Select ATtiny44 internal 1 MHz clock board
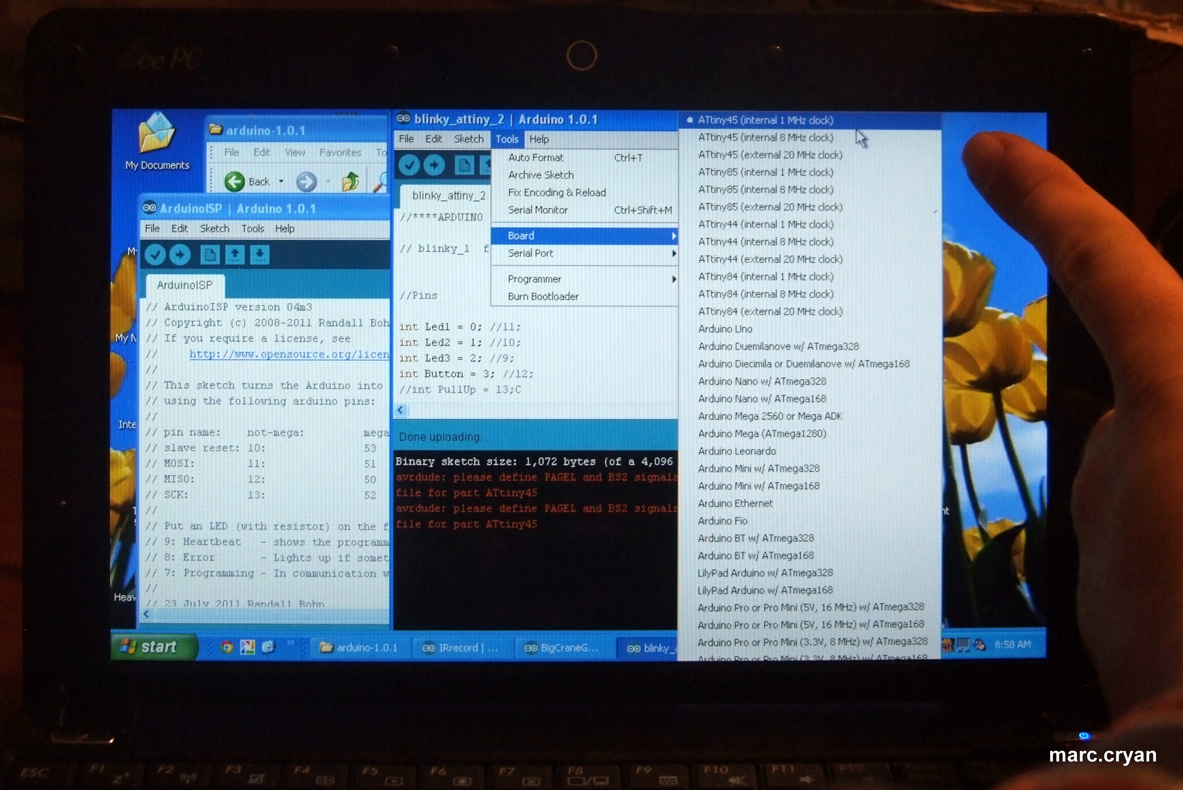This screenshot has height=790, width=1183. coord(809,225)
